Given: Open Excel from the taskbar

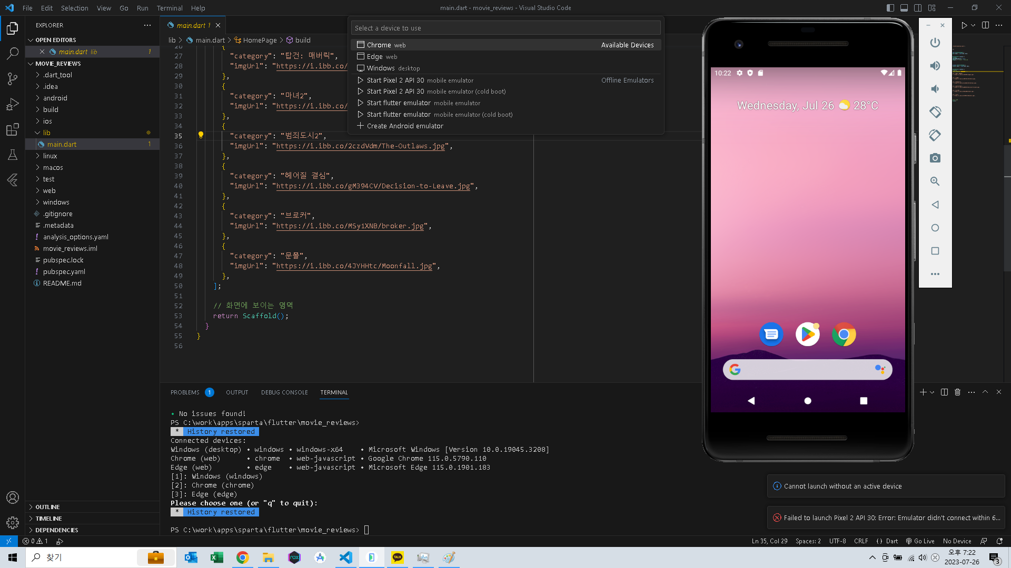Looking at the screenshot, I should click(217, 557).
